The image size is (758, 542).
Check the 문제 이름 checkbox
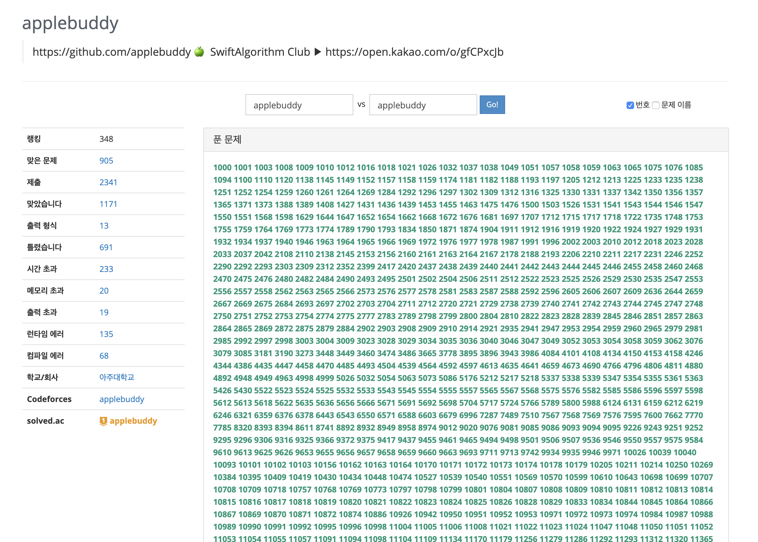(655, 106)
